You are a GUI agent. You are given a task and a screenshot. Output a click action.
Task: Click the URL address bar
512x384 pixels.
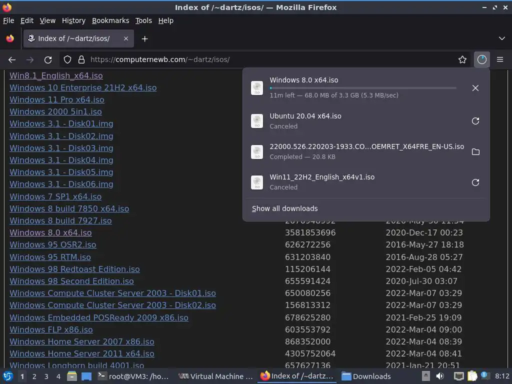(264, 60)
